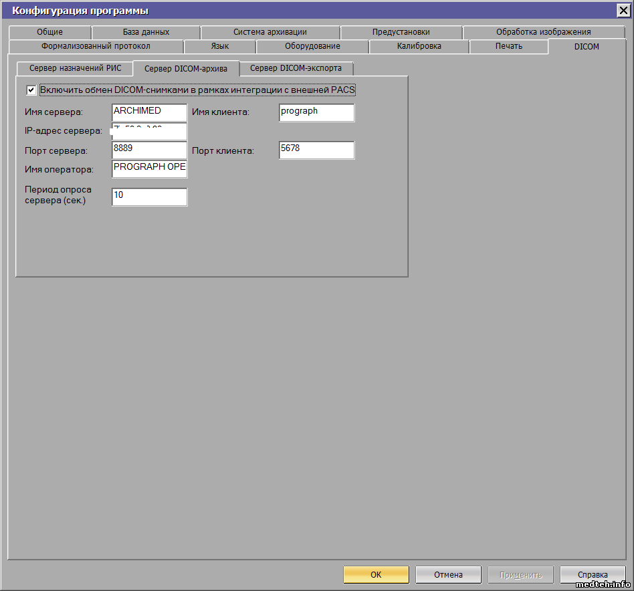Focus the client name field with prograph
The height and width of the screenshot is (591, 634).
coord(316,112)
